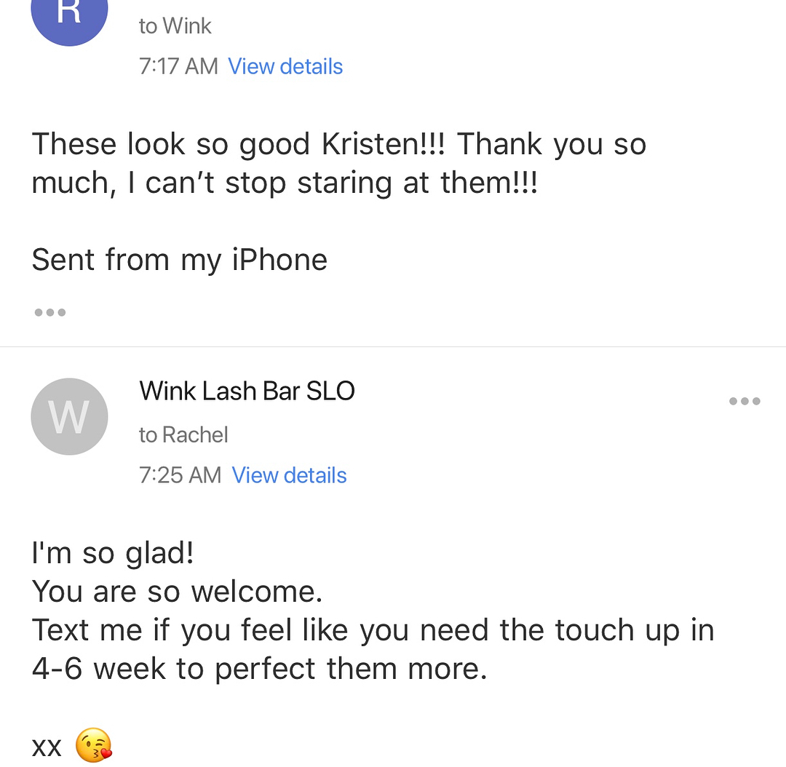Open View details beside 7:17 AM
786x767 pixels.
(x=285, y=66)
